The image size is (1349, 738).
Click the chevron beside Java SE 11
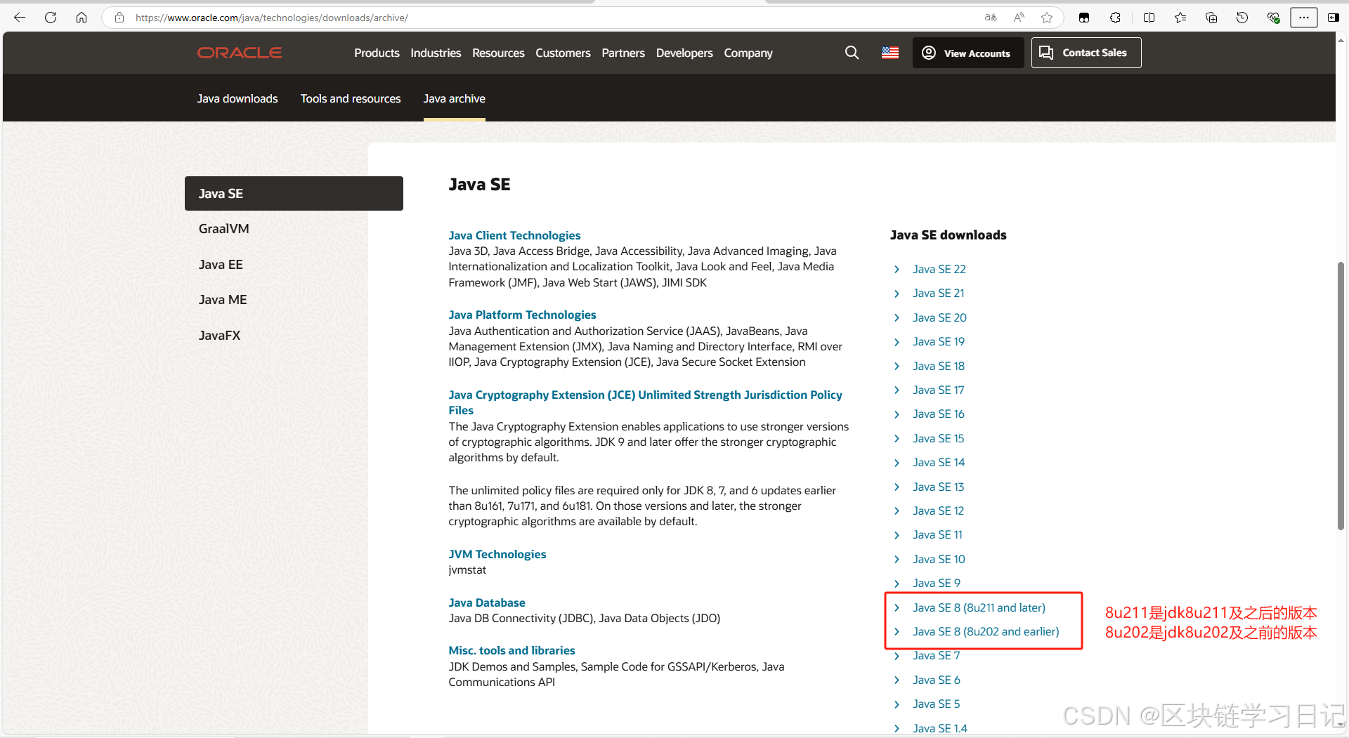[x=897, y=535]
